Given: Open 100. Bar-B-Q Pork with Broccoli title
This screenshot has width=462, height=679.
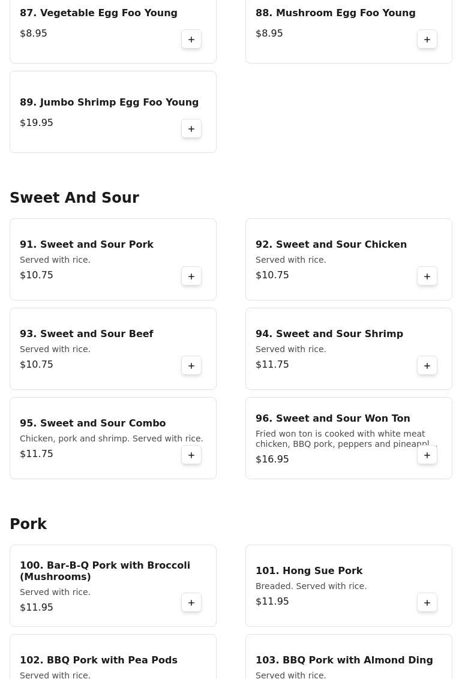Looking at the screenshot, I should click(105, 571).
